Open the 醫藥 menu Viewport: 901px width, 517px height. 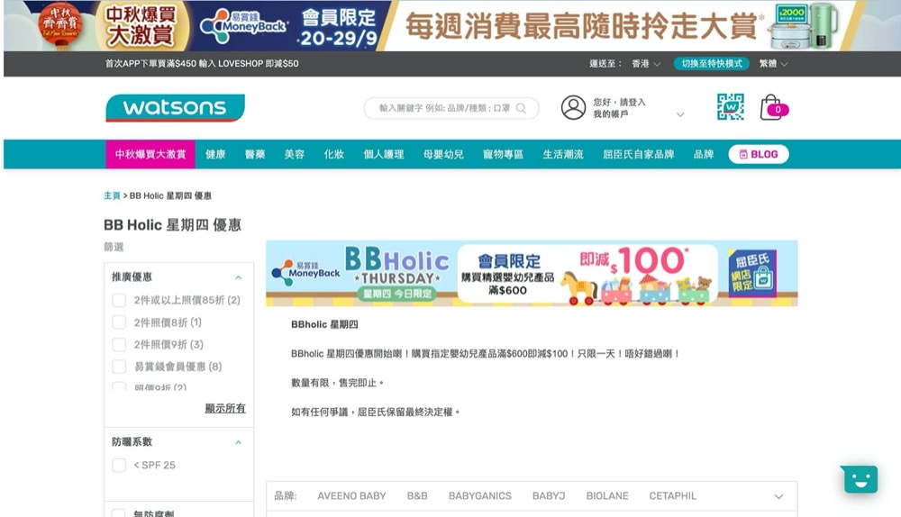(x=255, y=154)
